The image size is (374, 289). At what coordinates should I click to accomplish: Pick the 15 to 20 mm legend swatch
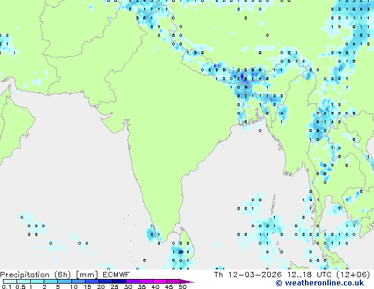(x=91, y=281)
